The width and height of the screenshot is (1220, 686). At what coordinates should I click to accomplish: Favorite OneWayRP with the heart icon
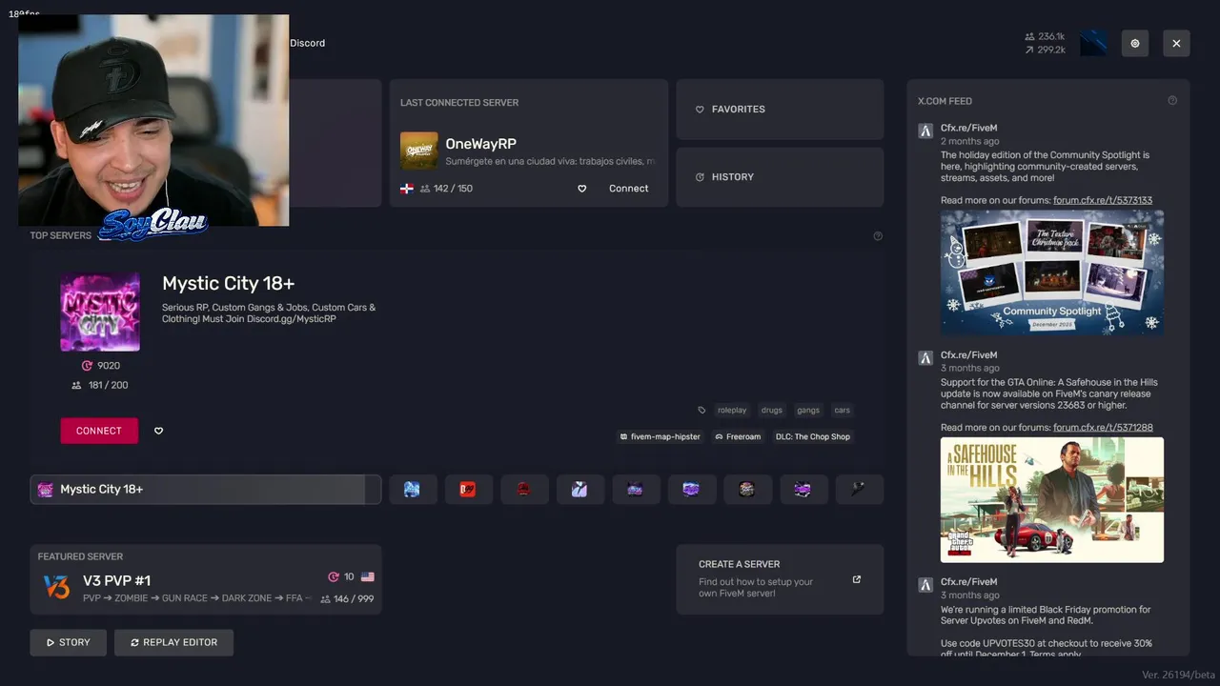[582, 189]
